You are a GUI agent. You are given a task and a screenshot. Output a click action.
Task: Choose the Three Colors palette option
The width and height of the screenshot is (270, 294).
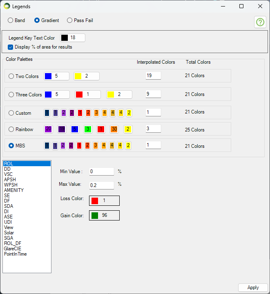click(25, 94)
